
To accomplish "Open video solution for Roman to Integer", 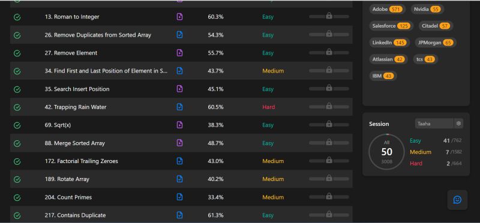I will [x=179, y=17].
